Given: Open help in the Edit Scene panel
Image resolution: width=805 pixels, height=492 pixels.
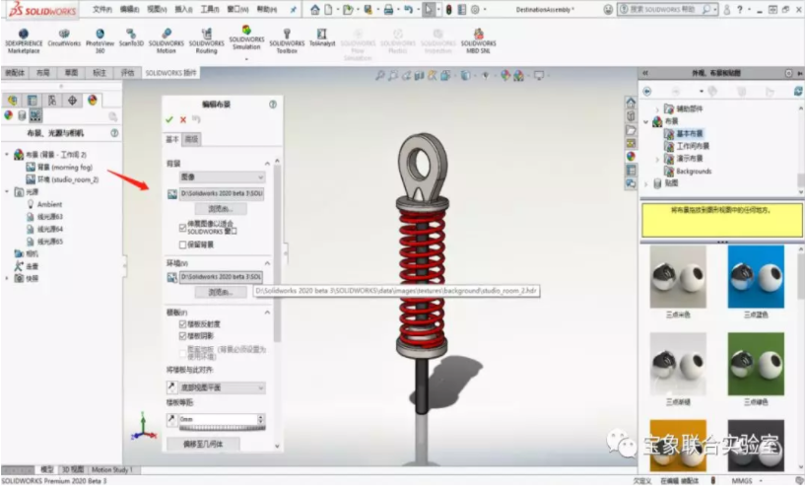Looking at the screenshot, I should [273, 105].
